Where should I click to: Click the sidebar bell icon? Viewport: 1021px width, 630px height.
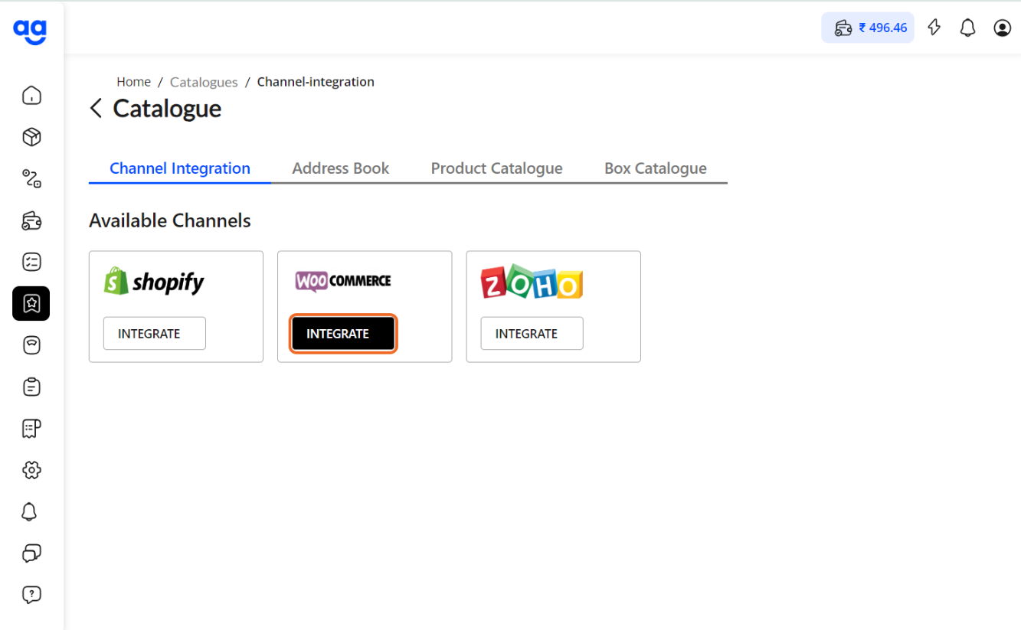coord(30,511)
